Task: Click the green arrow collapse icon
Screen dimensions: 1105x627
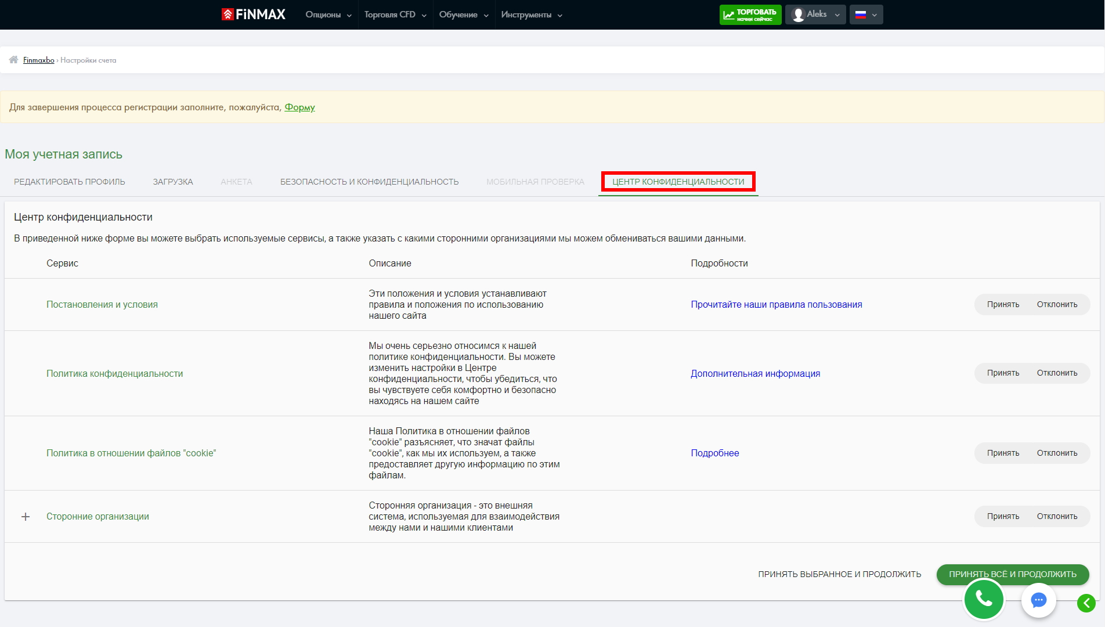Action: click(x=1086, y=603)
